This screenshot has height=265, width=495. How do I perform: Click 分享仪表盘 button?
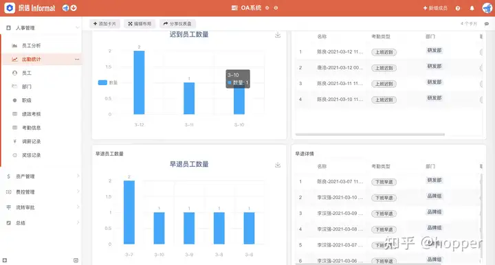pos(177,23)
